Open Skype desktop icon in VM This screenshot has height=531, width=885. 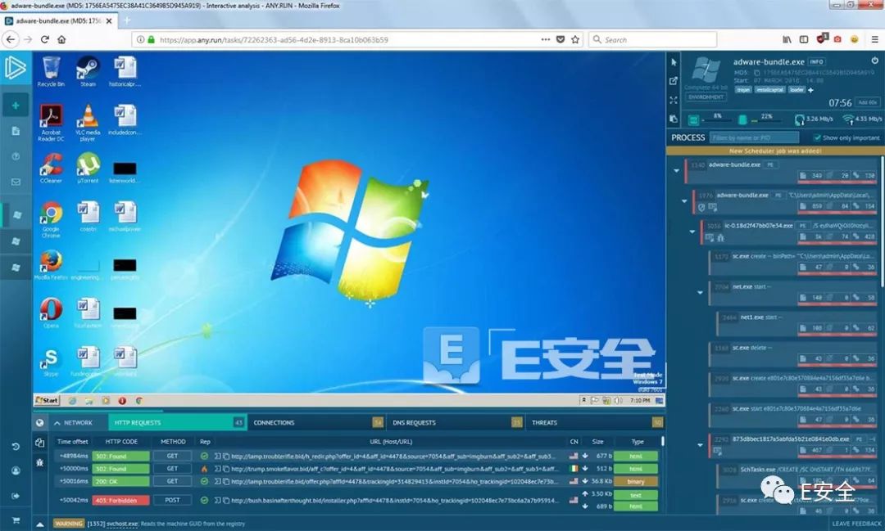pyautogui.click(x=51, y=362)
